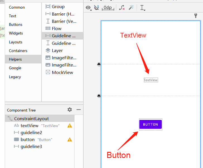Select Guideline item below the highlighted one
Screen dimensions: 203x168
62,43
